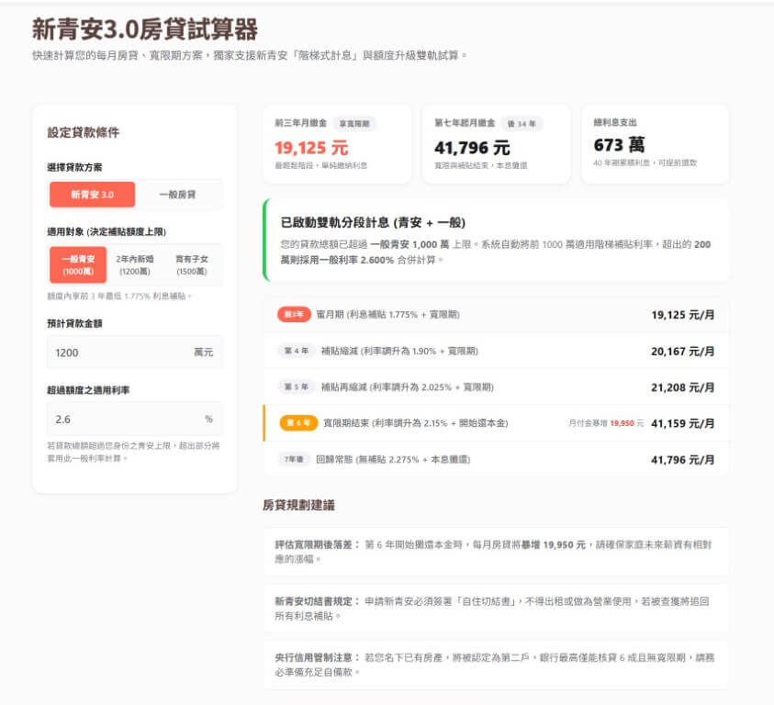Click the 673 萬 total interest figure

pos(619,145)
